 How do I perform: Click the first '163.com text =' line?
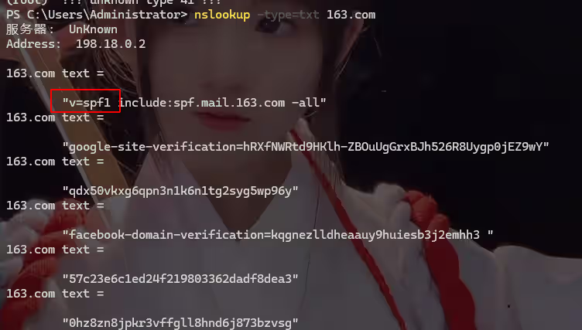point(55,73)
